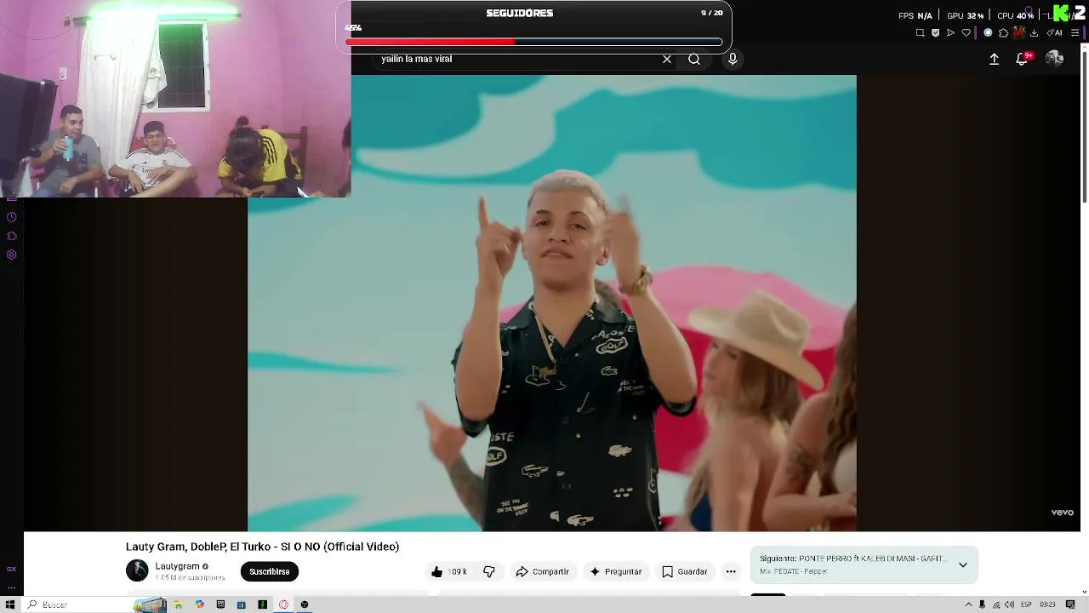Open the Lautygram channel avatar
Image resolution: width=1089 pixels, height=613 pixels.
pyautogui.click(x=137, y=570)
